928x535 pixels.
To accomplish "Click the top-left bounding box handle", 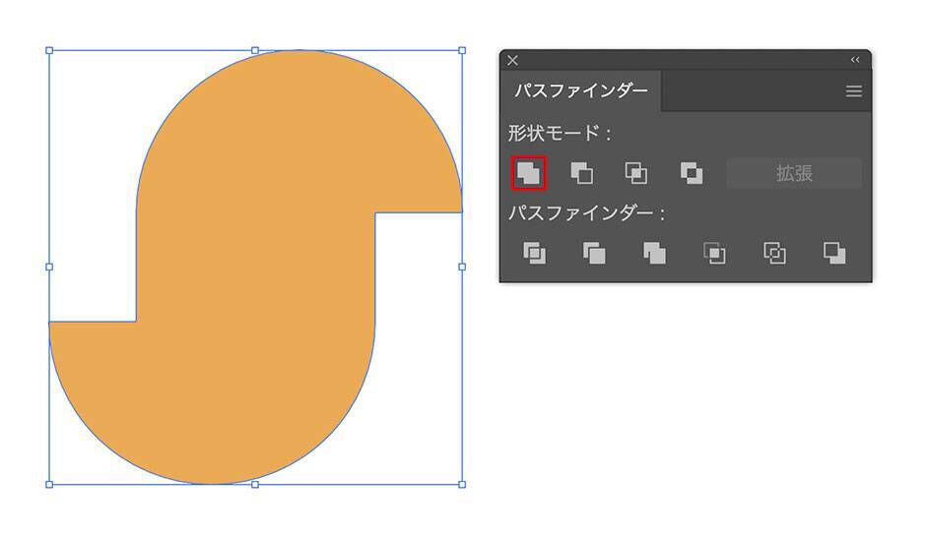I will (x=49, y=49).
